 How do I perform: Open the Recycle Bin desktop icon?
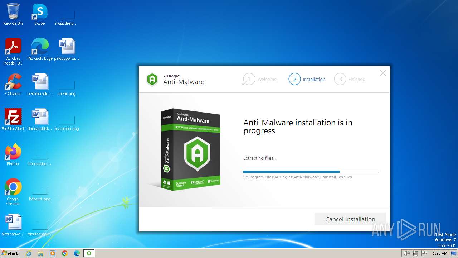coord(13,14)
